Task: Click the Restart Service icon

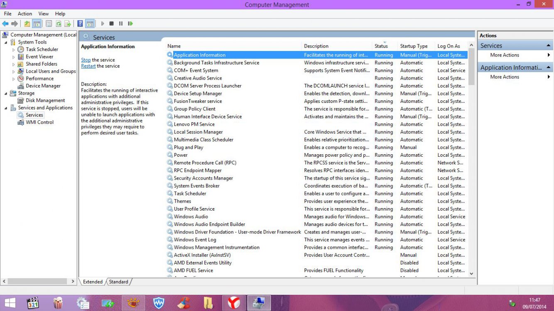Action: pos(130,24)
